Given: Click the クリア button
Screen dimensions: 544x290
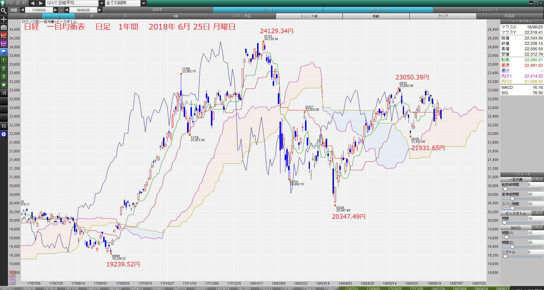Looking at the screenshot, I should [x=443, y=16].
